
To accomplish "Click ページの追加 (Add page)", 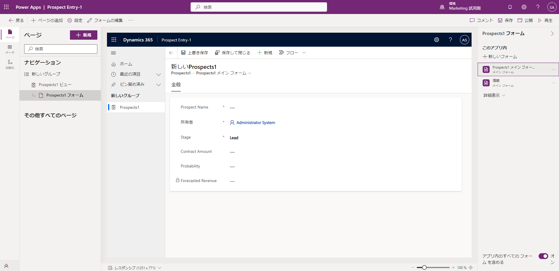I will click(47, 20).
